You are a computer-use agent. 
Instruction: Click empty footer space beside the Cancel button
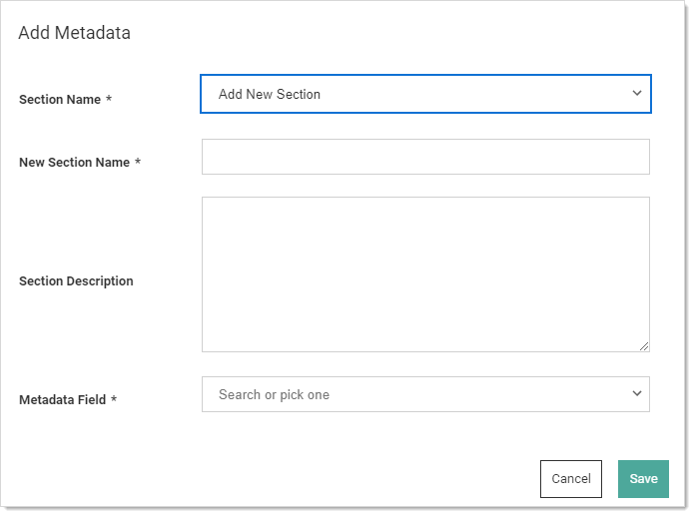click(x=310, y=479)
